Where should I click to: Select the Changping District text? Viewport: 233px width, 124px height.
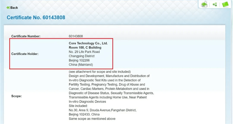82,56
